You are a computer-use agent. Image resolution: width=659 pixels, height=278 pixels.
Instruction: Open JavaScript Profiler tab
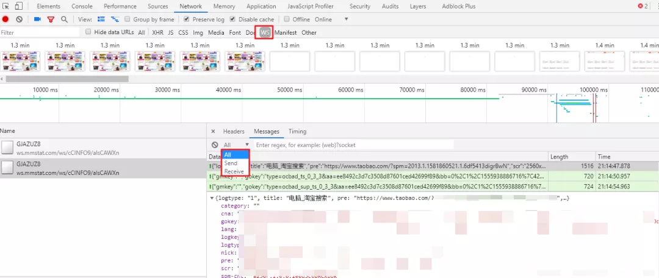[311, 6]
